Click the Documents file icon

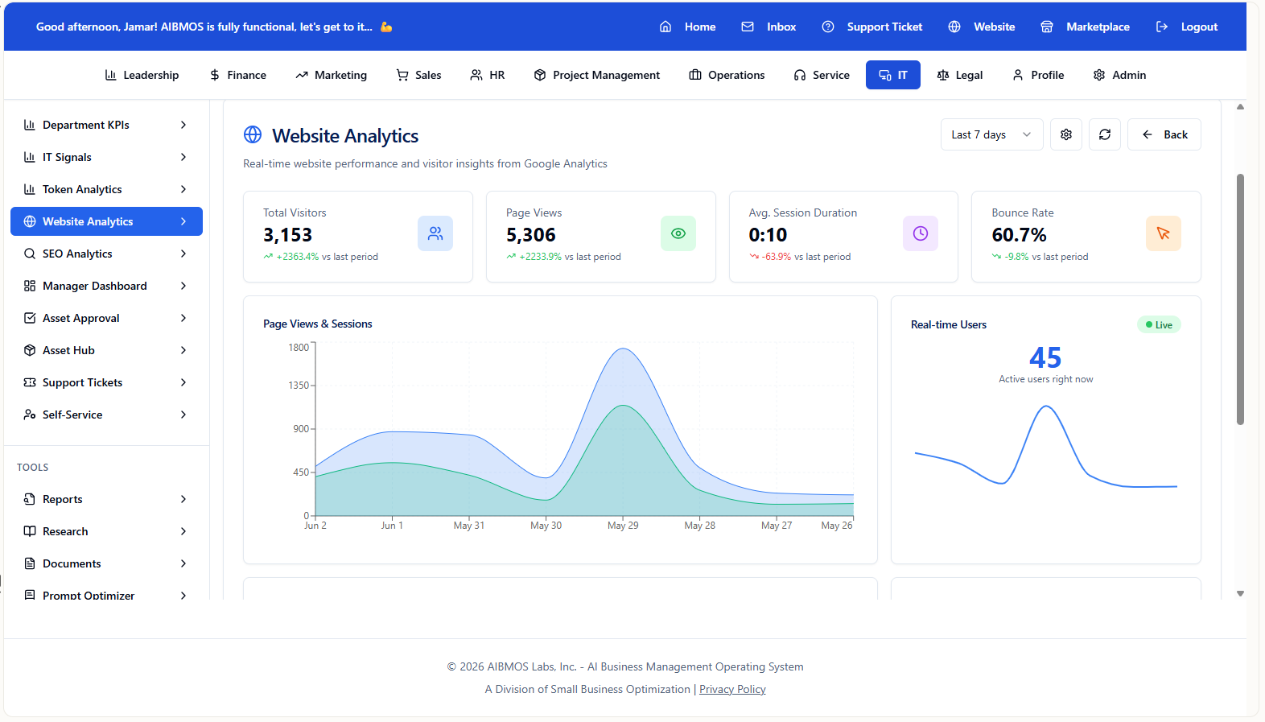click(30, 563)
